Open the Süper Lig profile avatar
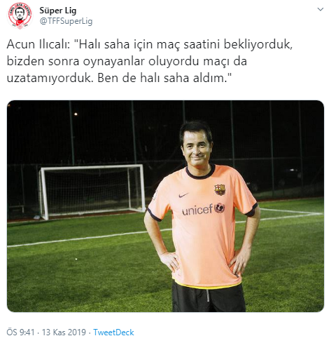This screenshot has height=343, width=331. (x=20, y=16)
